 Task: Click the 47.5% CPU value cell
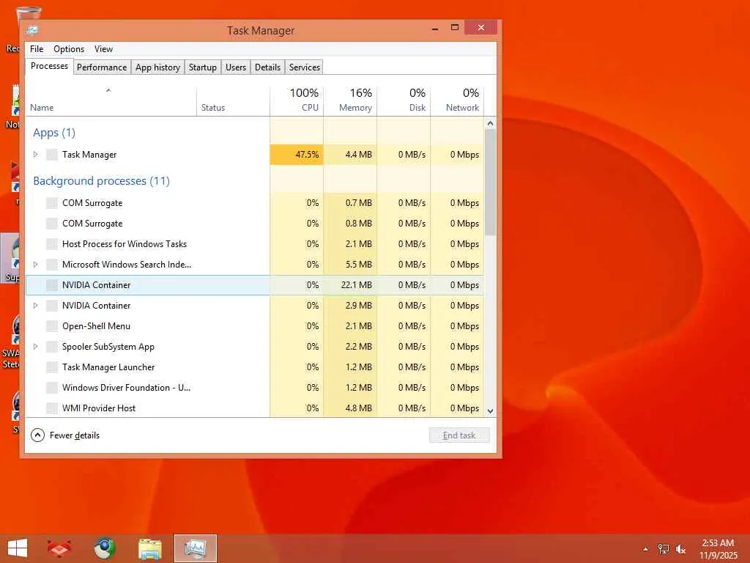point(297,155)
